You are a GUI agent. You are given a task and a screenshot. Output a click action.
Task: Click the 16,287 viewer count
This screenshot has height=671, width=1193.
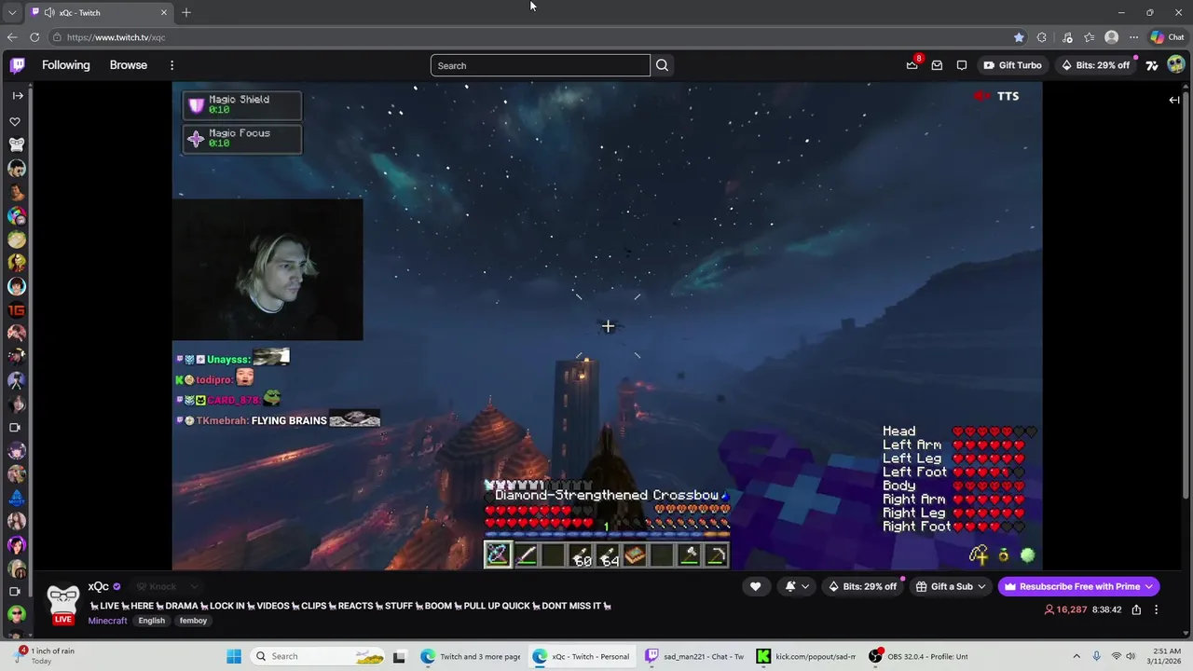(x=1065, y=609)
